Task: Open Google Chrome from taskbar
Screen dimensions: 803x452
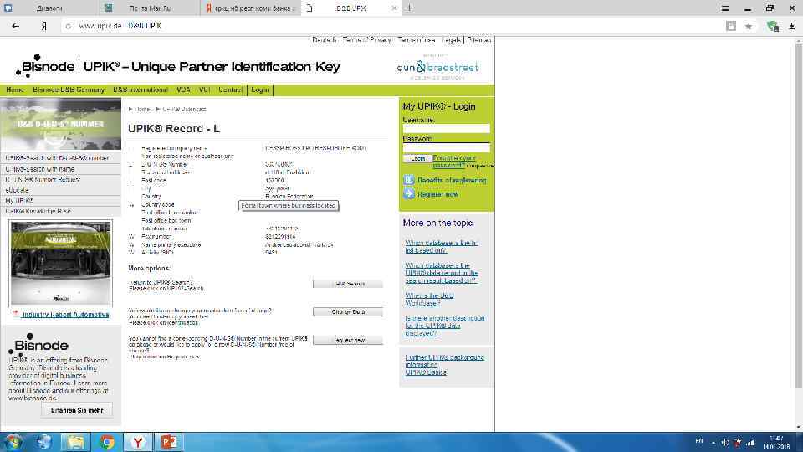Action: pyautogui.click(x=106, y=442)
